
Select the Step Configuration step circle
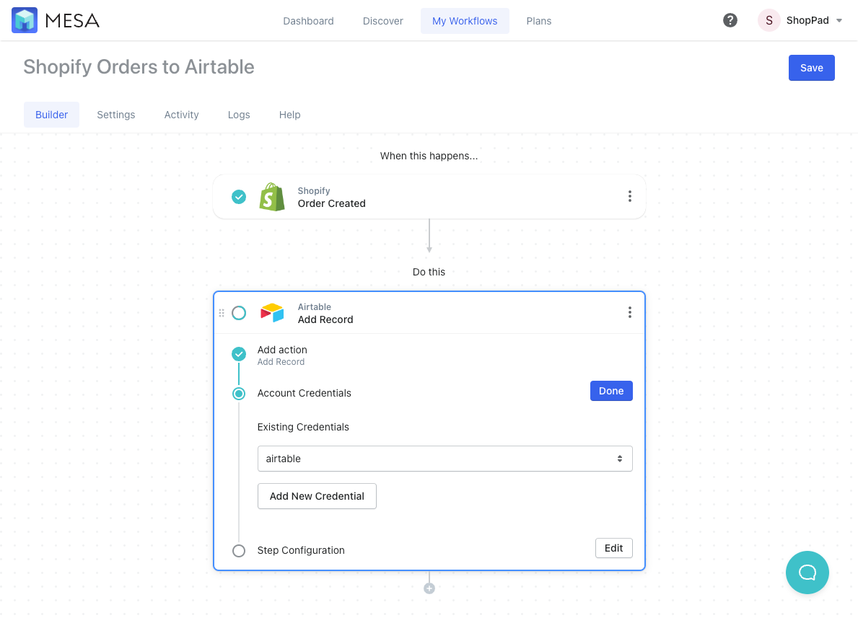click(x=239, y=550)
